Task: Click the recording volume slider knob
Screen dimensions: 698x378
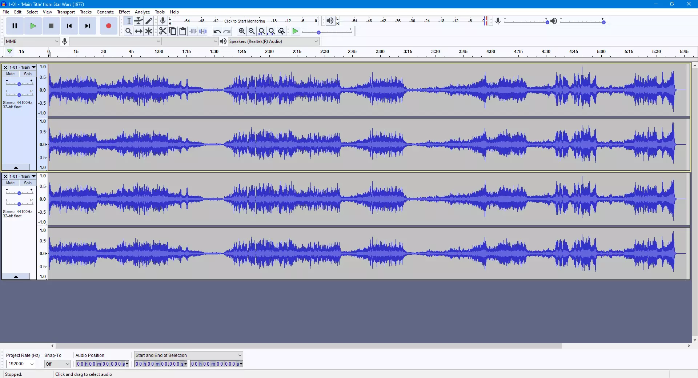Action: pos(547,22)
